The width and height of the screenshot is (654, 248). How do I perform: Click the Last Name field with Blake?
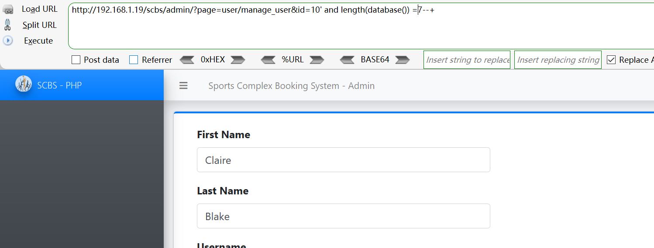tap(344, 216)
